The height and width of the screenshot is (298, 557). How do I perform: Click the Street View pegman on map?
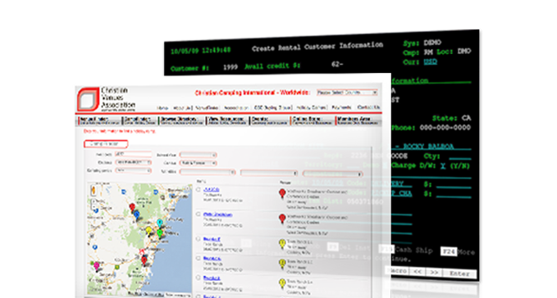tap(94, 191)
